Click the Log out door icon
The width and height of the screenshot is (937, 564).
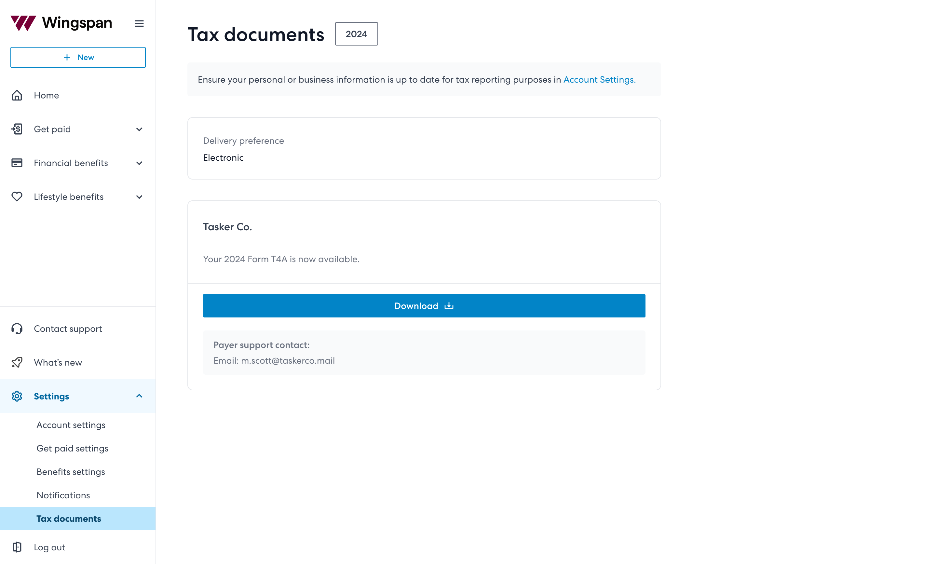(x=17, y=547)
